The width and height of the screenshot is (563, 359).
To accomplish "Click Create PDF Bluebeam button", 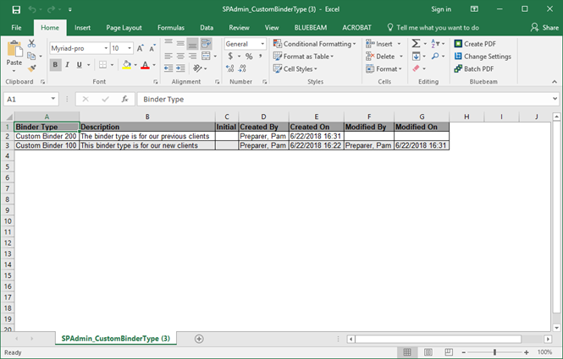I will tap(475, 44).
